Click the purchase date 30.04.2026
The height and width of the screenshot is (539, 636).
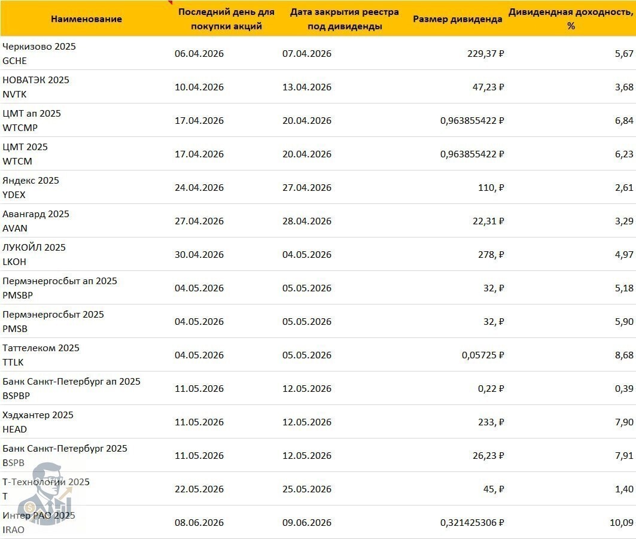pyautogui.click(x=199, y=255)
